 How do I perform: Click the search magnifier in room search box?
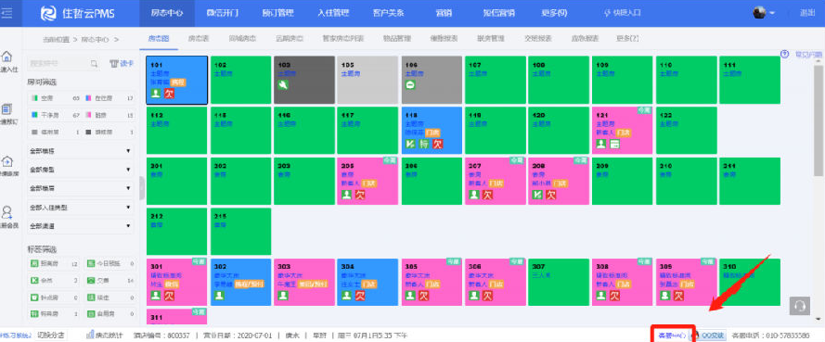tap(94, 64)
